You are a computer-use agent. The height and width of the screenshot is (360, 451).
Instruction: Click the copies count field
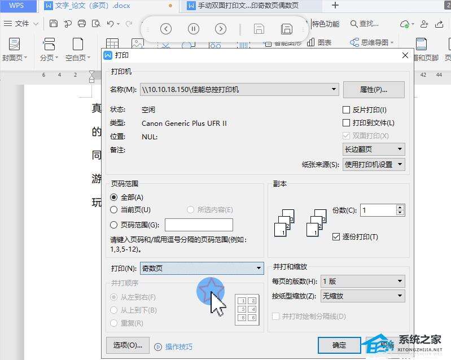click(x=379, y=210)
